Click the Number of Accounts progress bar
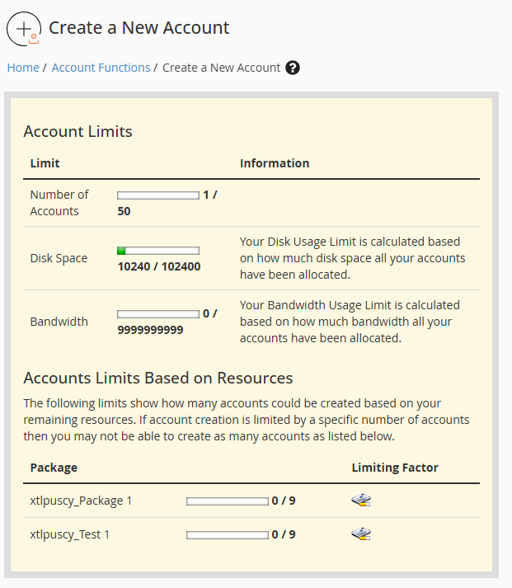 [158, 195]
